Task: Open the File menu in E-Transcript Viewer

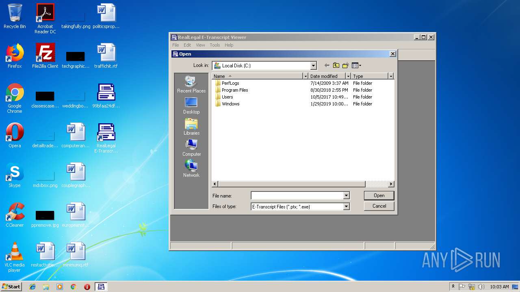Action: tap(175, 45)
